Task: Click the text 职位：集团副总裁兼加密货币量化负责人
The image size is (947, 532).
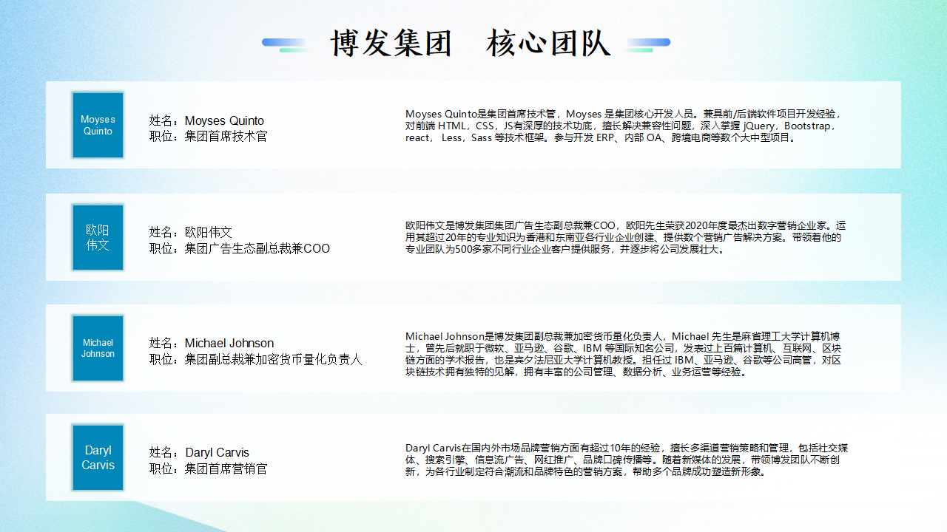Action: [x=256, y=359]
